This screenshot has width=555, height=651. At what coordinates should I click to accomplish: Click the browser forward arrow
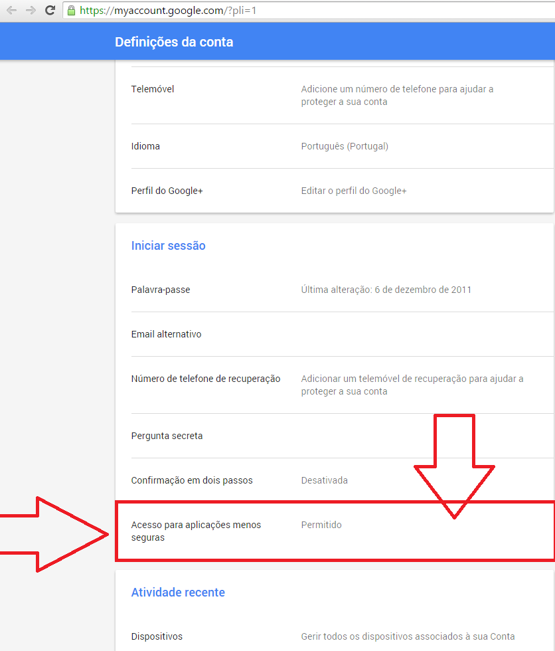pyautogui.click(x=31, y=11)
